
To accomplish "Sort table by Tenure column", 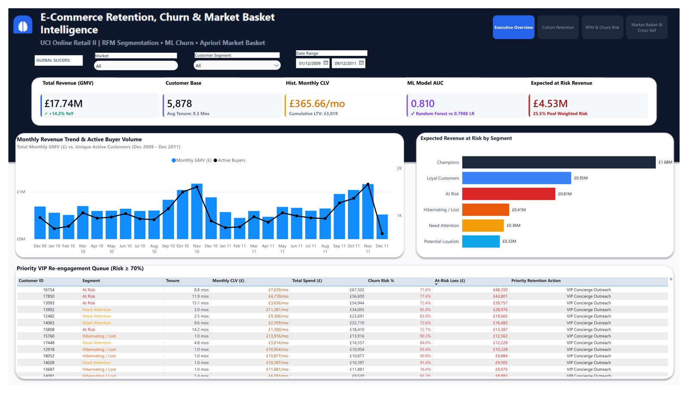I will pyautogui.click(x=172, y=281).
